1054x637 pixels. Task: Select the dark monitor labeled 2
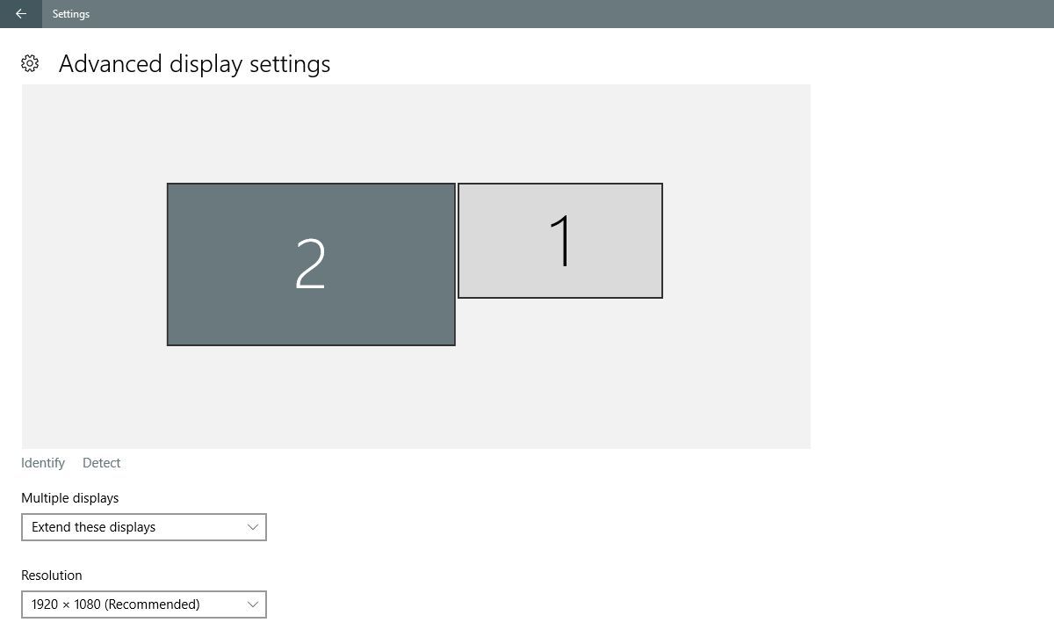[311, 264]
